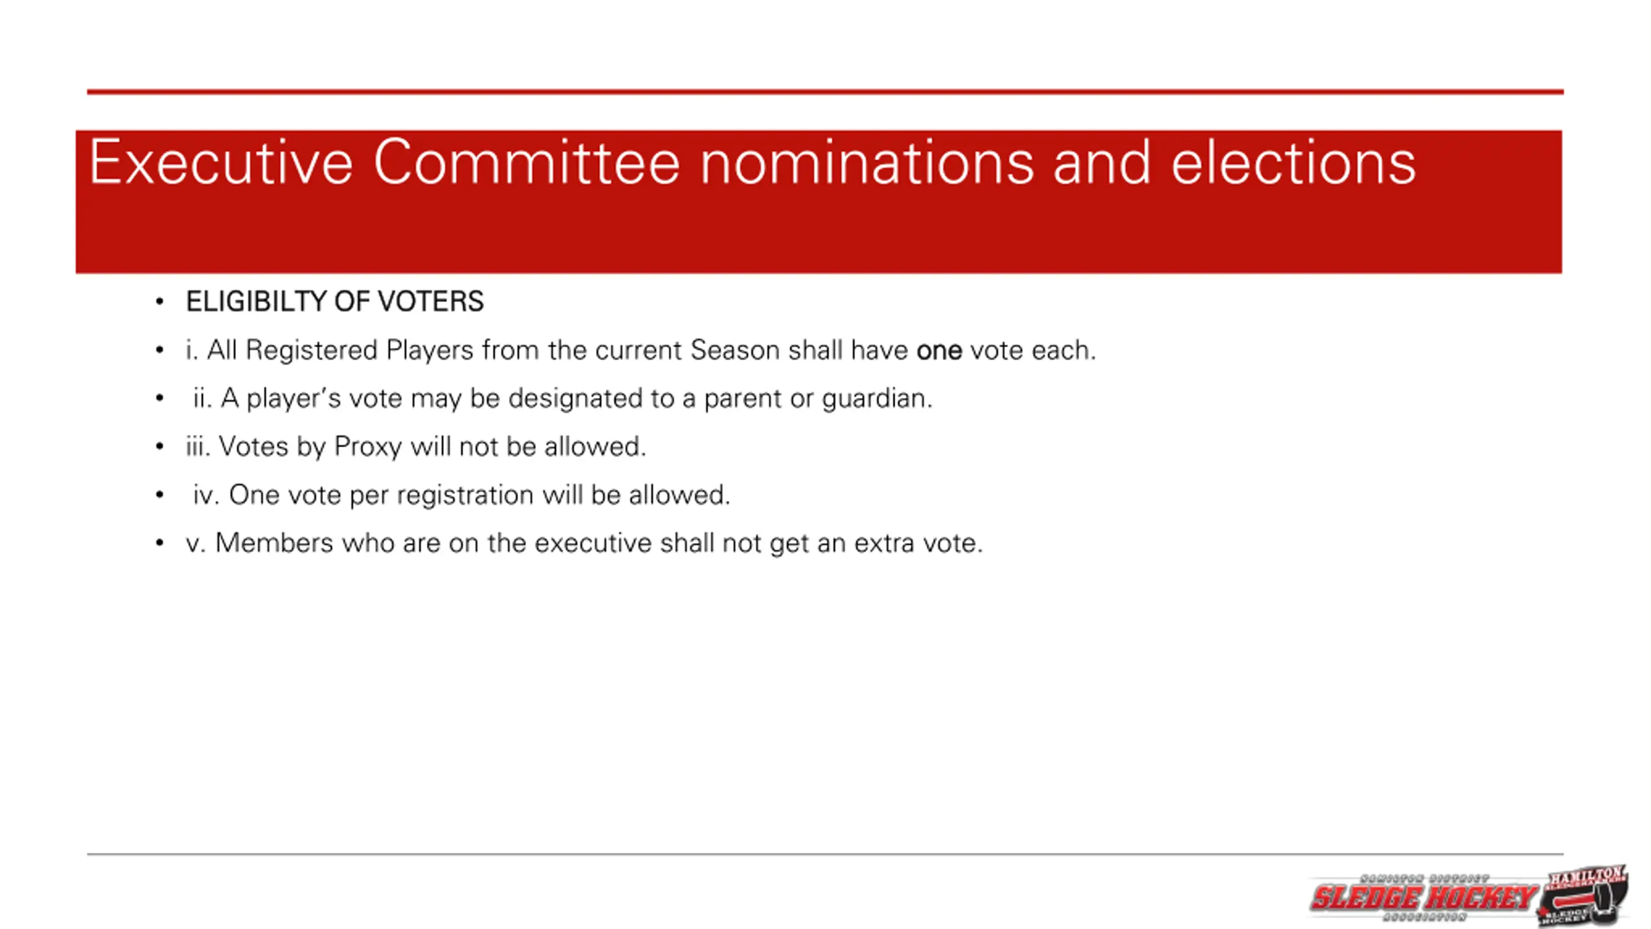
Task: Click the bullet before ELIGIBILTY OF VOTERS
Action: click(x=160, y=302)
